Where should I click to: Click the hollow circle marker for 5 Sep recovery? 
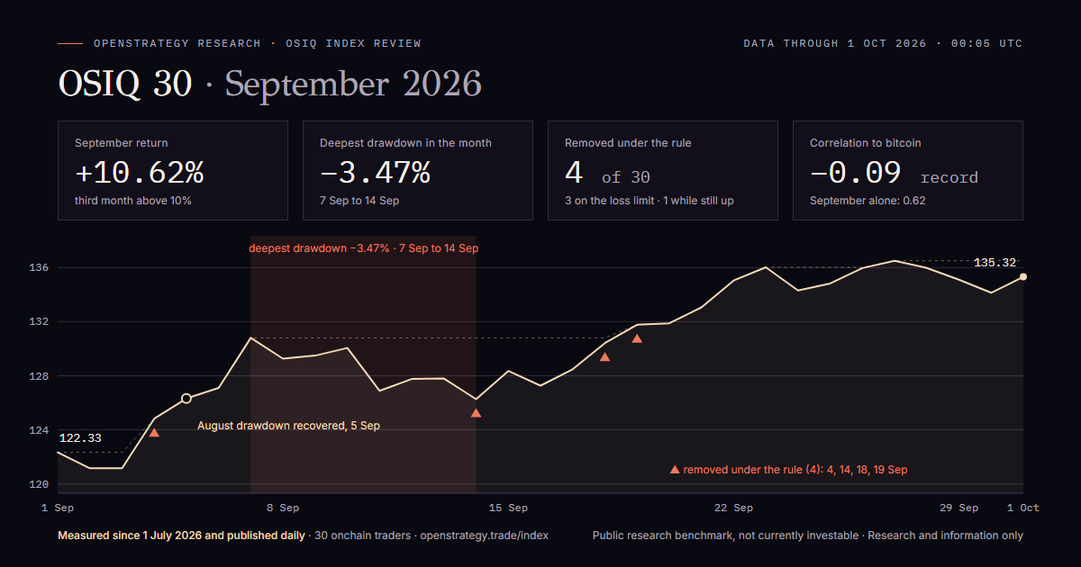pyautogui.click(x=186, y=399)
